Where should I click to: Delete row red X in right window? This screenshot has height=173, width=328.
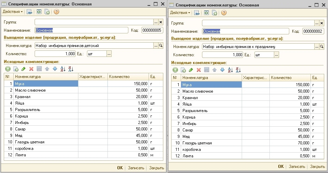click(199, 70)
